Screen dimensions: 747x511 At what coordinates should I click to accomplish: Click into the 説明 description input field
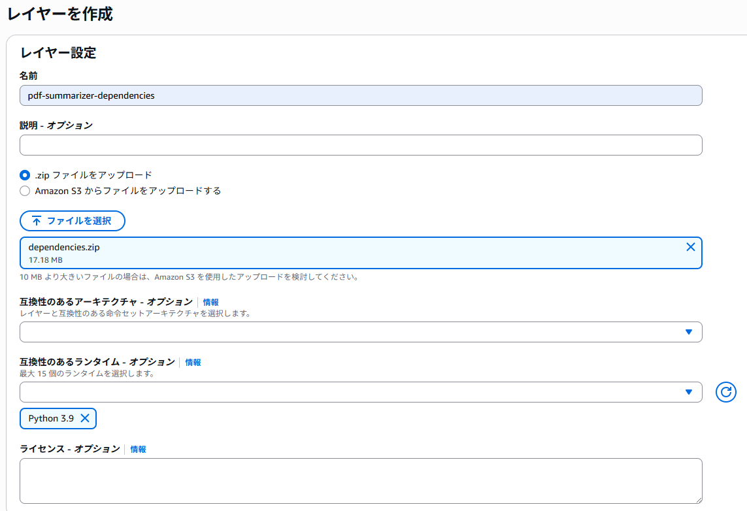pyautogui.click(x=361, y=145)
